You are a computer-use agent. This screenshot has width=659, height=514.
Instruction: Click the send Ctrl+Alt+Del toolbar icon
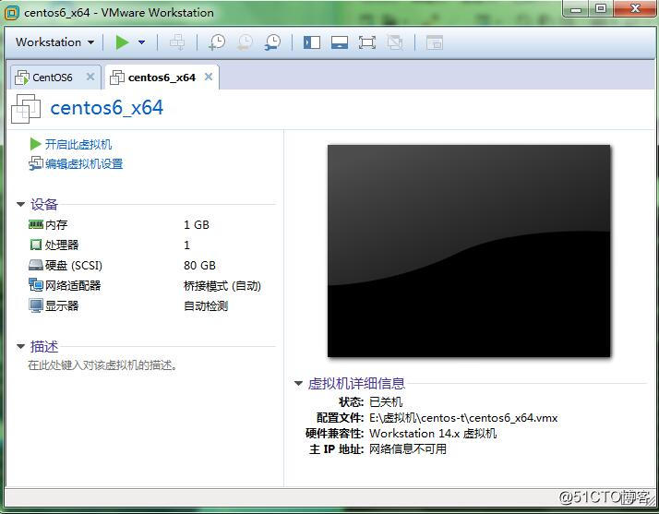[x=177, y=42]
